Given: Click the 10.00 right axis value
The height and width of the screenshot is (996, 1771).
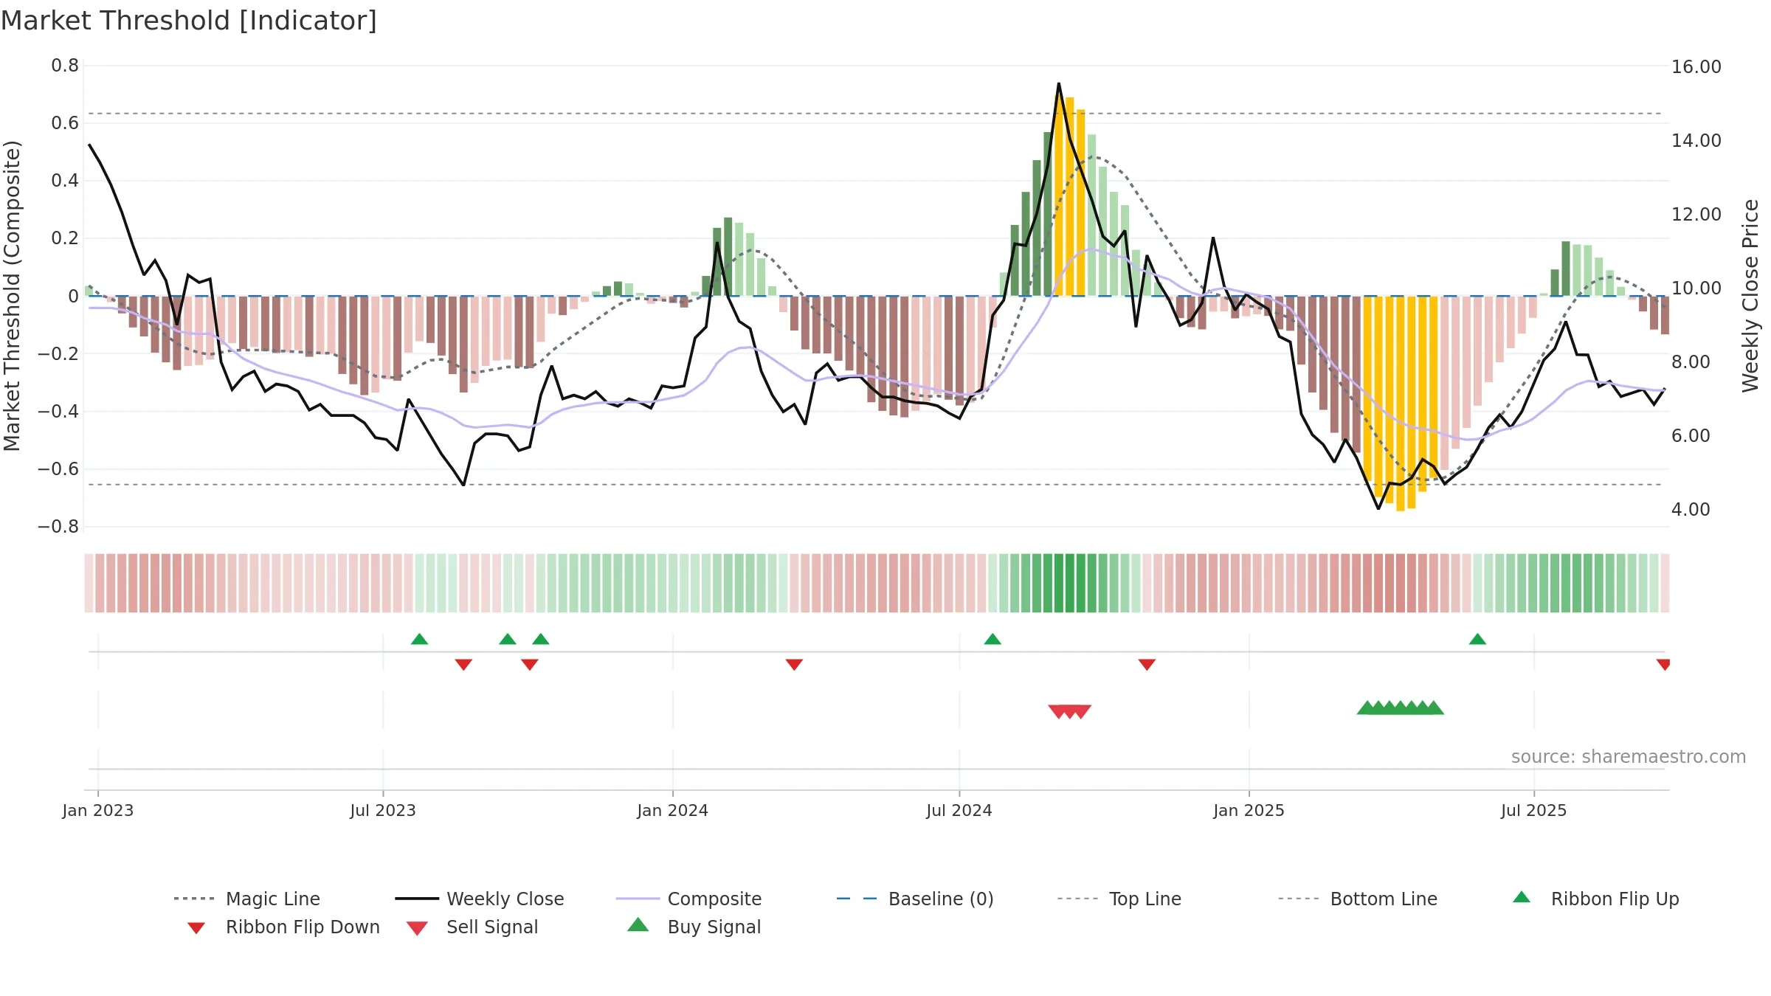Looking at the screenshot, I should pos(1696,288).
